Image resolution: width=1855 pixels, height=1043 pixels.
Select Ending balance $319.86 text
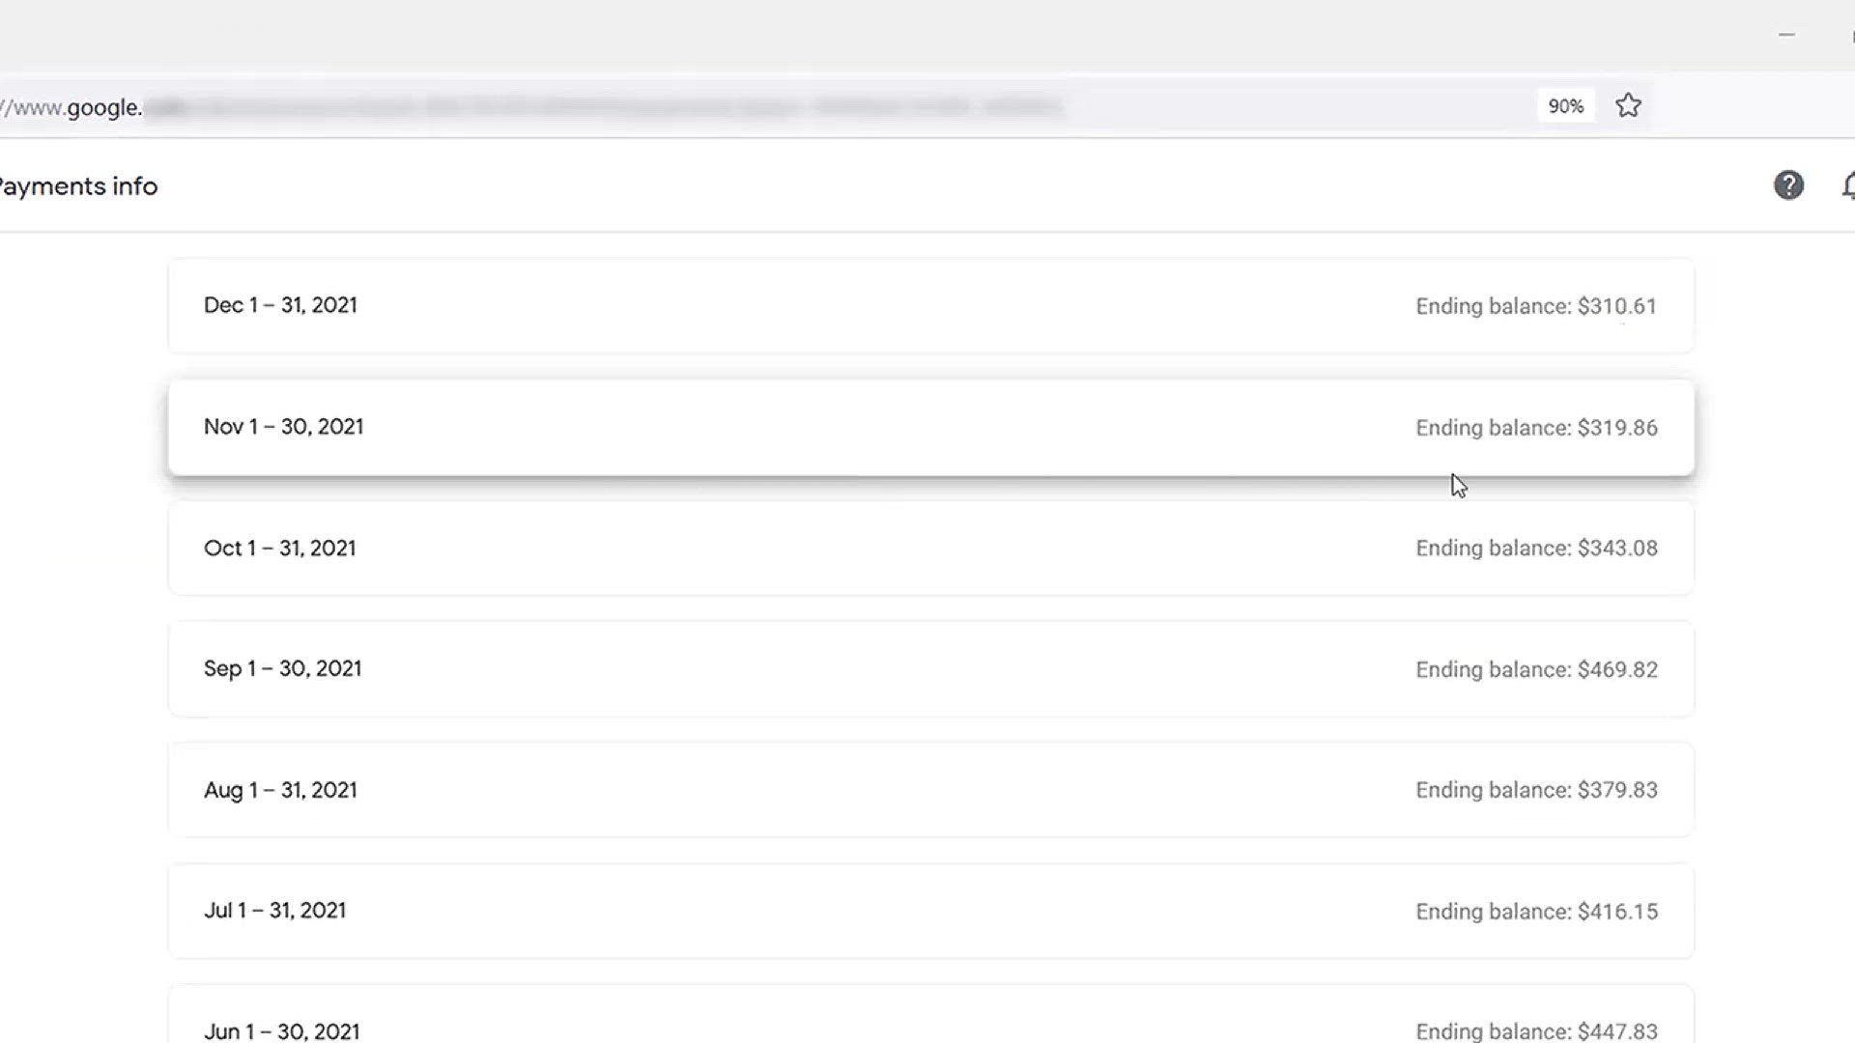click(1536, 428)
